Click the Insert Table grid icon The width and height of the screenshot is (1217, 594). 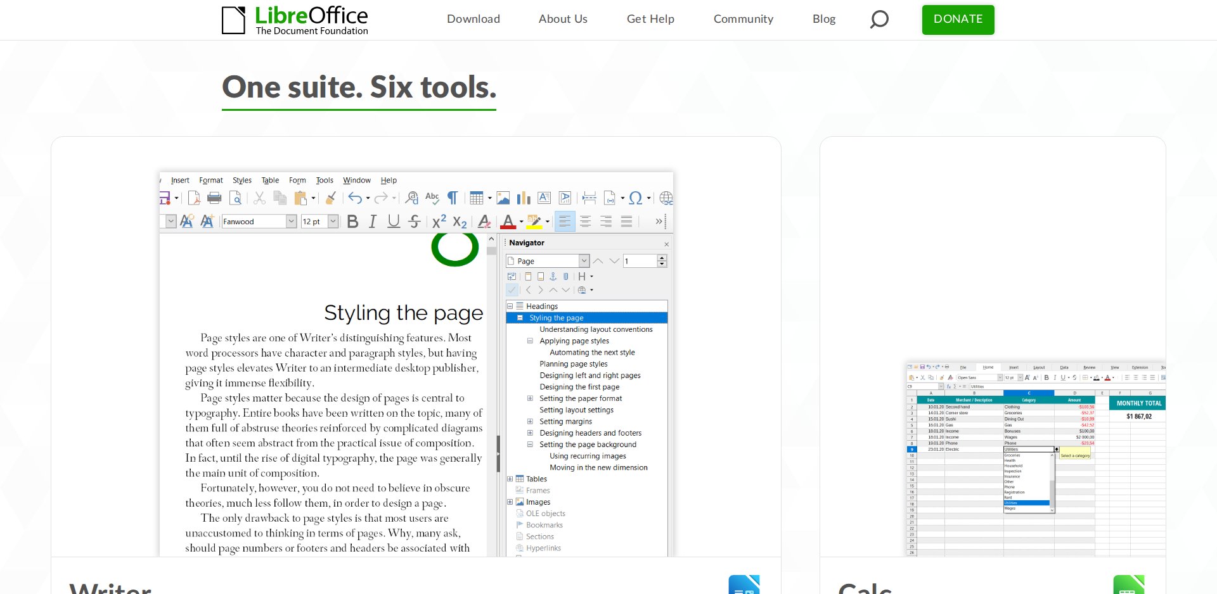tap(477, 198)
